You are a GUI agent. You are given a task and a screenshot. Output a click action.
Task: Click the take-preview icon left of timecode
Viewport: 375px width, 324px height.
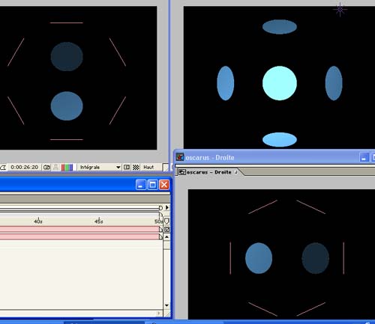pos(3,168)
